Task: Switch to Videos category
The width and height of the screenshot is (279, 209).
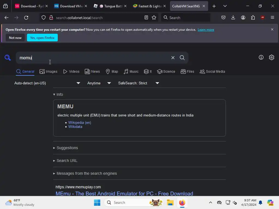Action: pyautogui.click(x=71, y=72)
